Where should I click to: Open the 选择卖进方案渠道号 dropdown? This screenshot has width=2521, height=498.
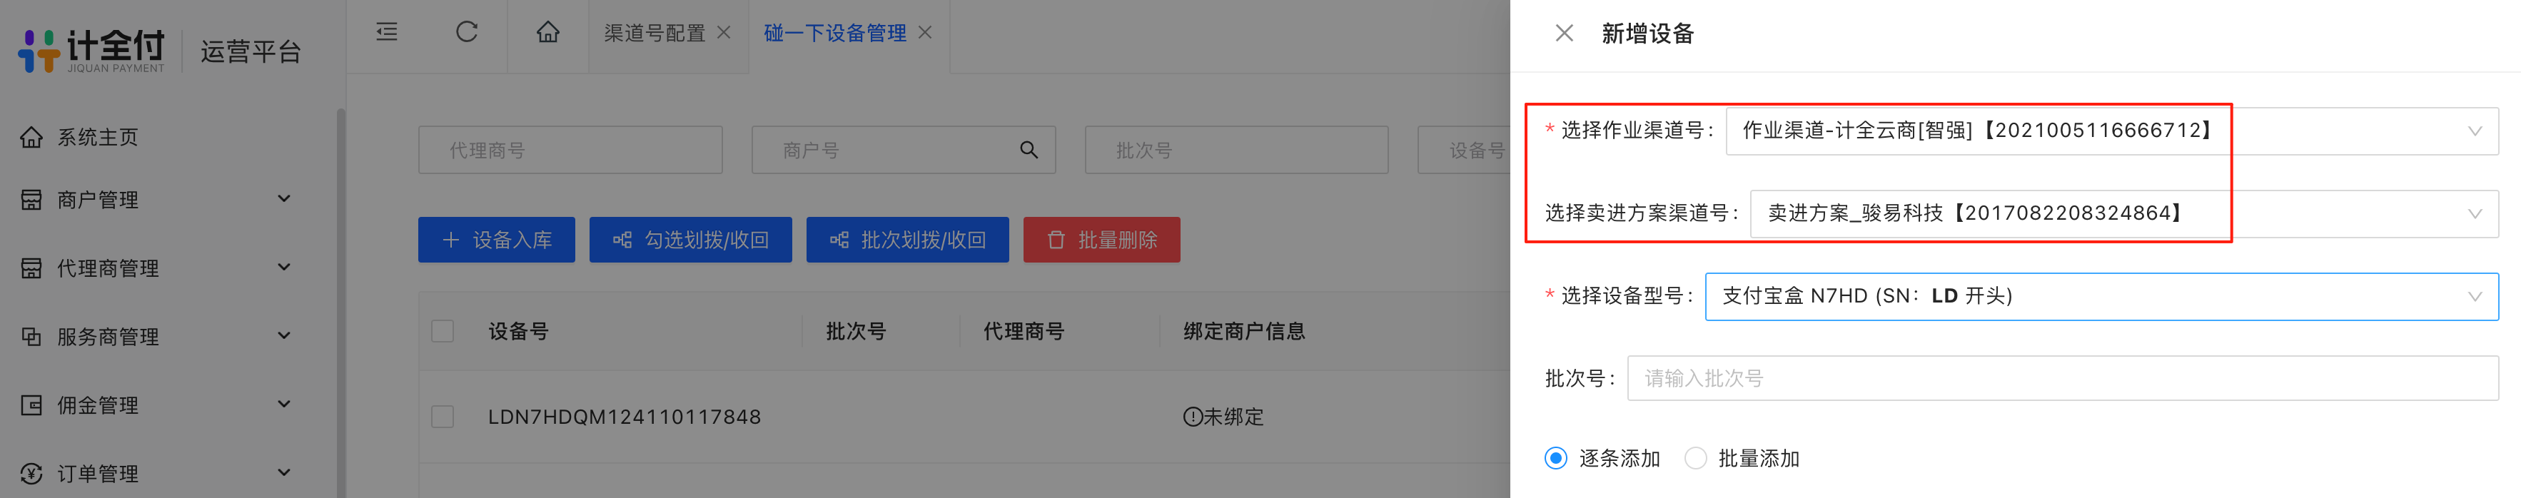[2125, 213]
